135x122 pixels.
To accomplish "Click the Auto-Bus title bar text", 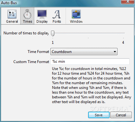I will pyautogui.click(x=9, y=3).
